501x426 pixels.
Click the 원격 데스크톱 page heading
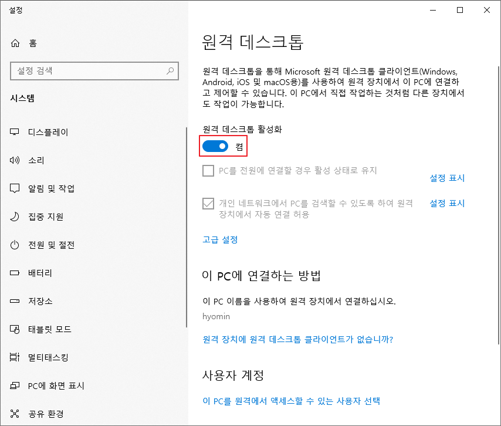(x=252, y=42)
